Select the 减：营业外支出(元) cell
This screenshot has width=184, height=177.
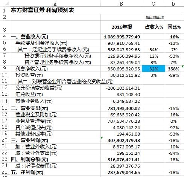(x=55, y=153)
